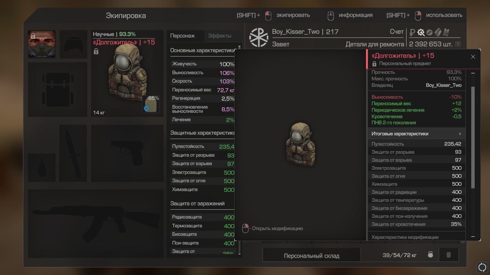Image resolution: width=490 pixels, height=275 pixels.
Task: Select the tickets currency icon
Action: tap(438, 32)
